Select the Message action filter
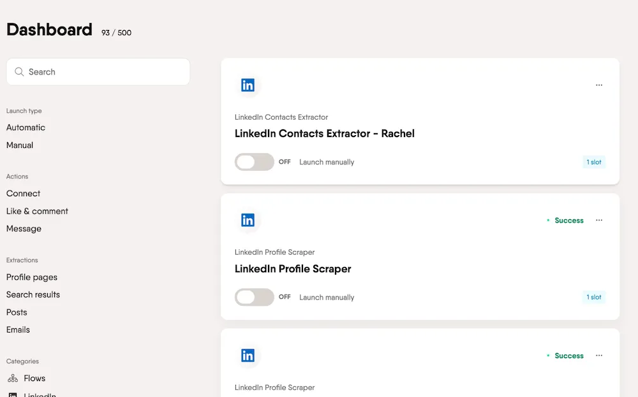Image resolution: width=638 pixels, height=397 pixels. [24, 228]
